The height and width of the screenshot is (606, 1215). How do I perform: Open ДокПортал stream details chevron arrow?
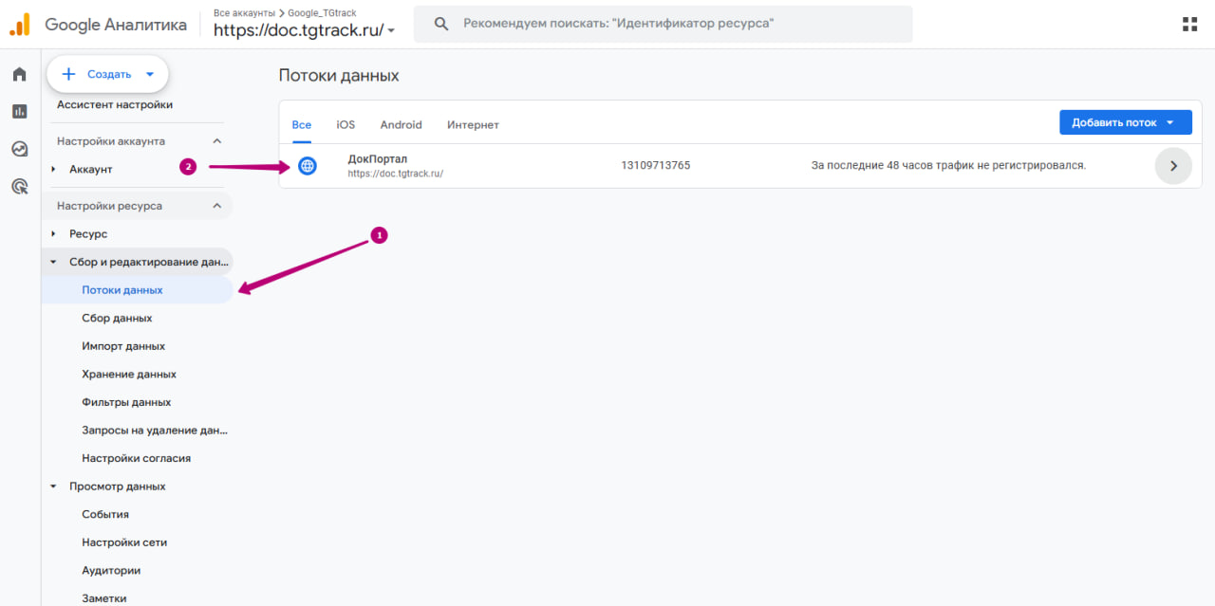(x=1173, y=166)
